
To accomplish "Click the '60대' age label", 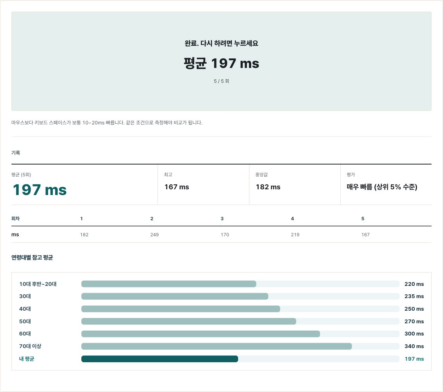I will (25, 334).
